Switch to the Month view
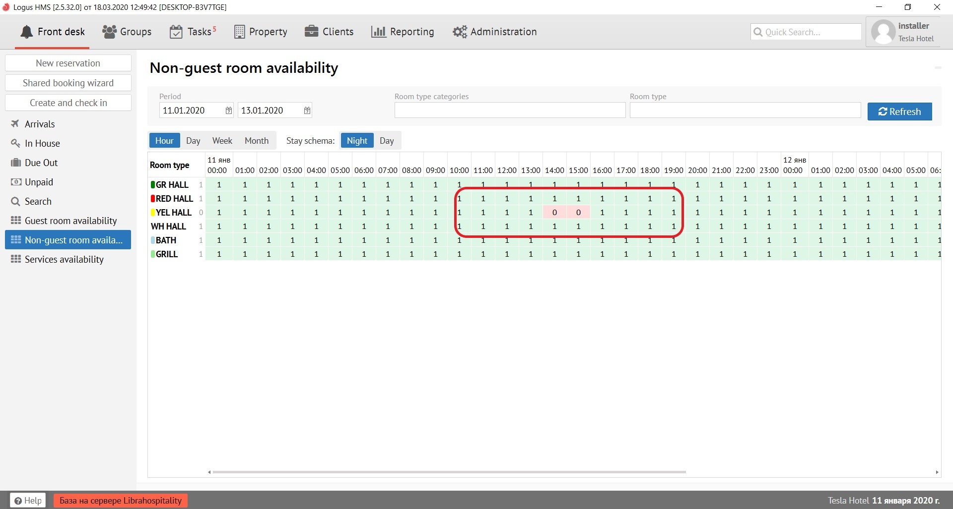Image resolution: width=953 pixels, height=509 pixels. tap(257, 141)
